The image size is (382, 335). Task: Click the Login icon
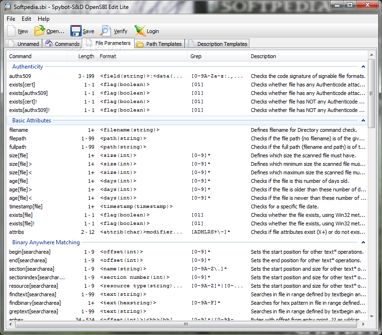pos(140,31)
